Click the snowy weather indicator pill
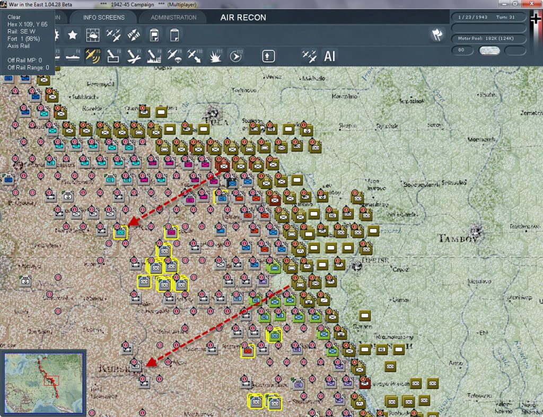Viewport: 543px width, 417px height. [x=489, y=50]
